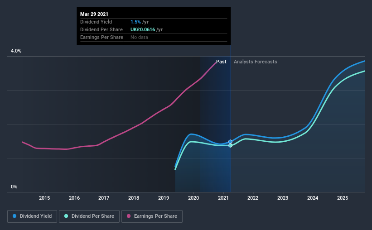Screen dimensions: 372x230
Task: Click the 2015 x-axis year label
Action: [x=44, y=198]
